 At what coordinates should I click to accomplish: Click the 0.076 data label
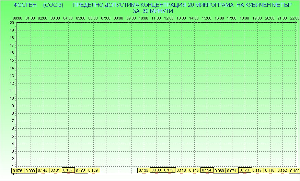[18, 170]
